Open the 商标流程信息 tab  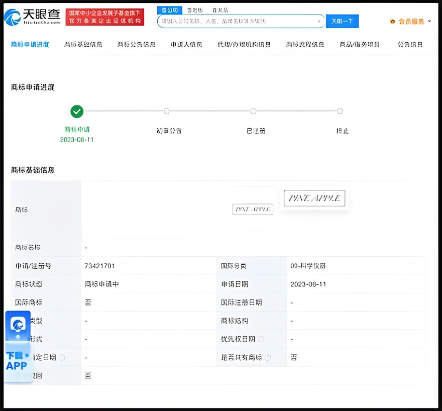click(304, 44)
